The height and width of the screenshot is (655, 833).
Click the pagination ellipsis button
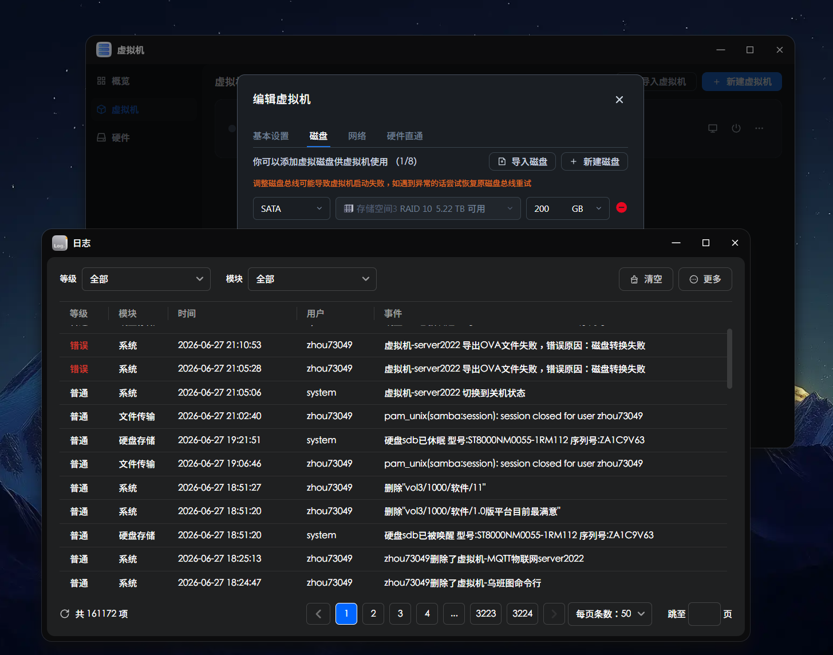[x=454, y=614]
